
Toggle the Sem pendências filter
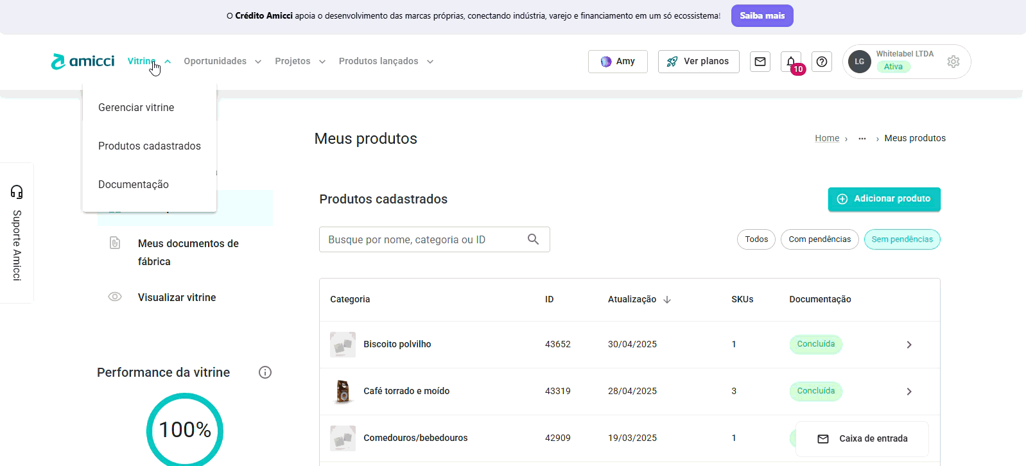pyautogui.click(x=902, y=239)
